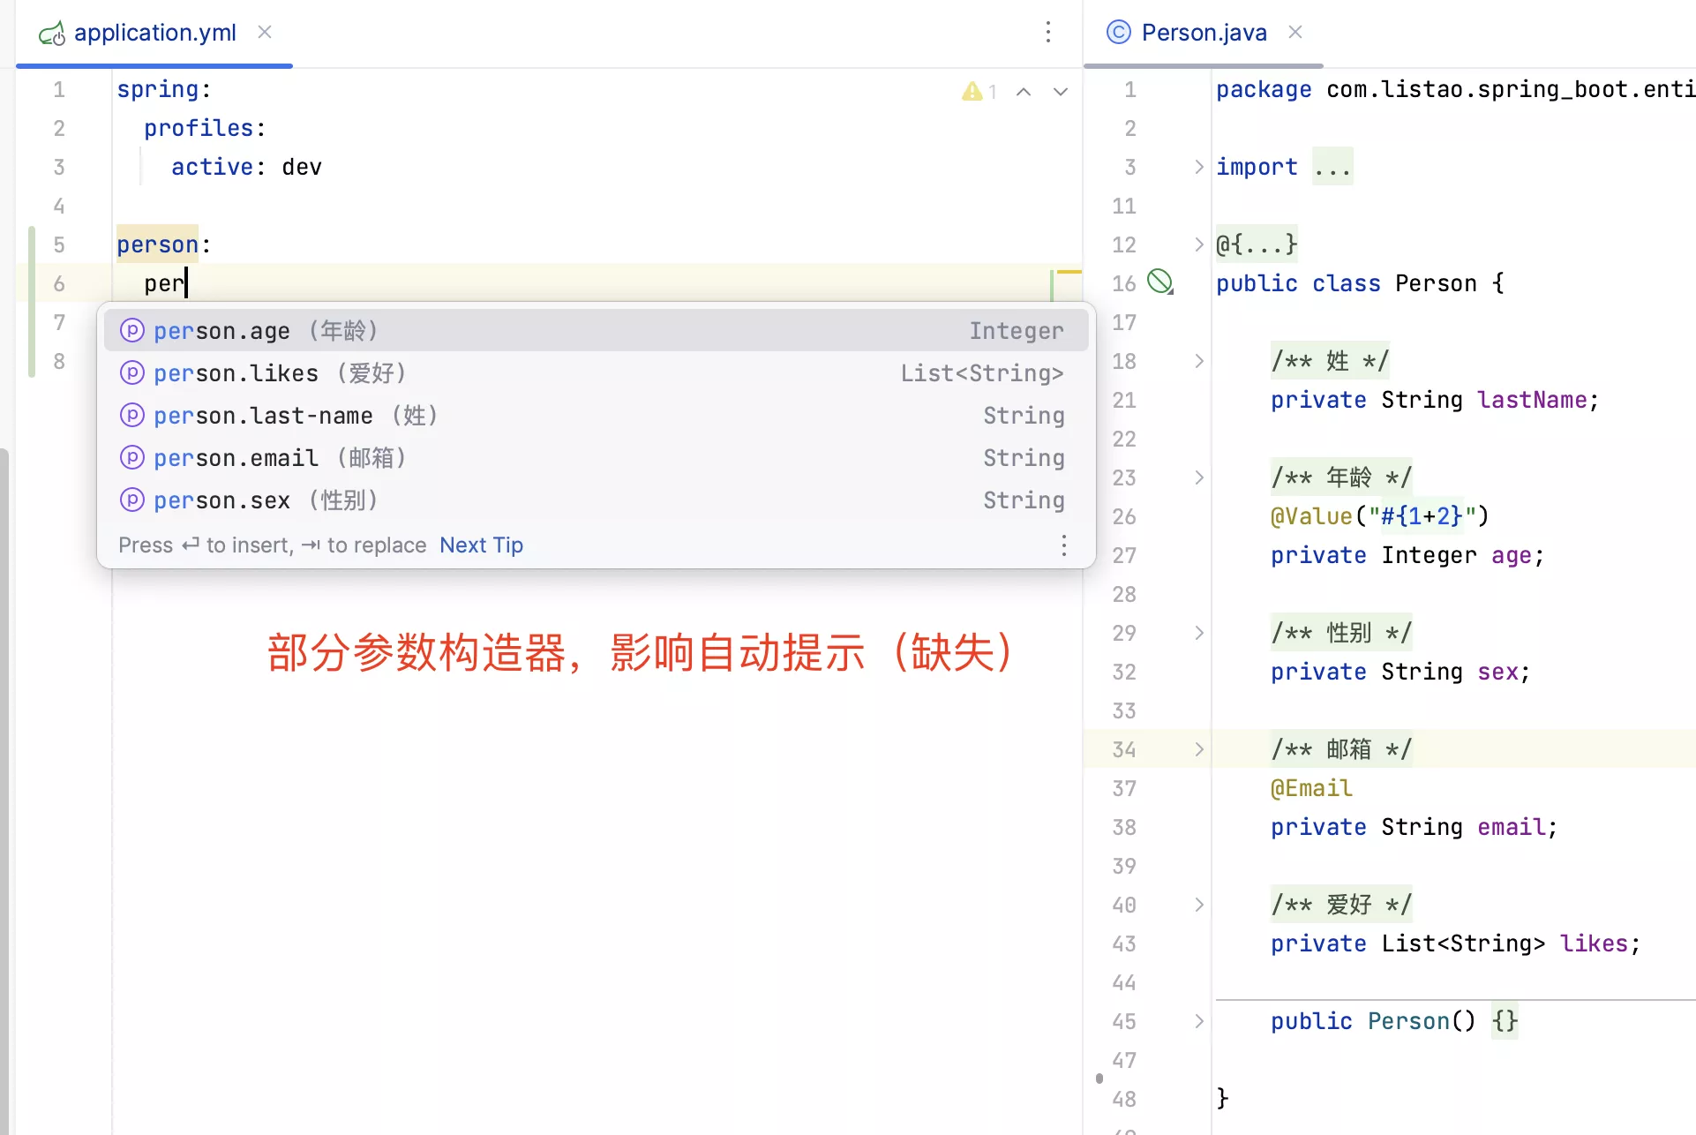Viewport: 1696px width, 1135px height.
Task: Click the package declaration line
Action: [1456, 89]
